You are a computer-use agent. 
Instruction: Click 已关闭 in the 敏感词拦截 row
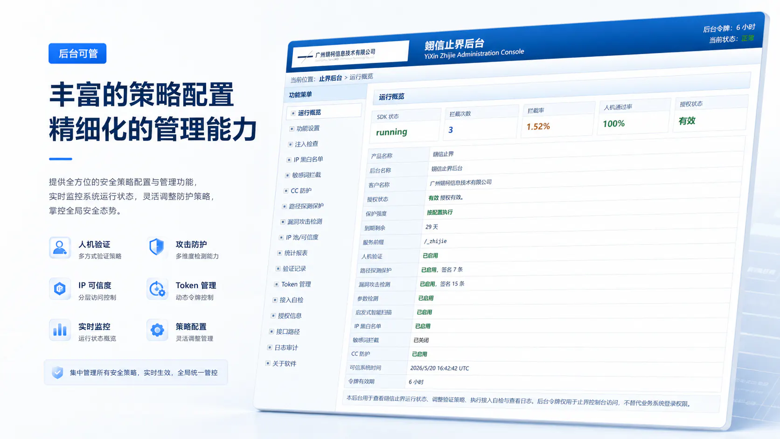pyautogui.click(x=421, y=340)
